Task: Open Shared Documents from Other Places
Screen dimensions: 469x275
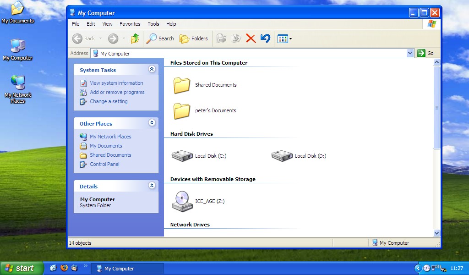Action: 110,155
